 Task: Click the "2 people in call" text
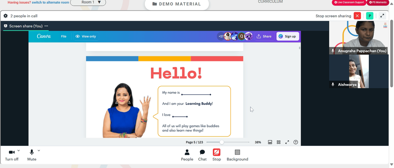[24, 16]
